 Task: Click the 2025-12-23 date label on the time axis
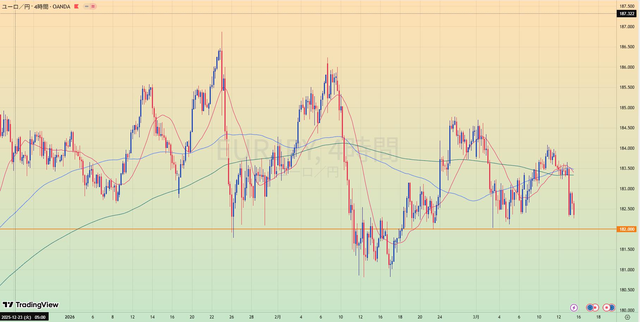click(24, 317)
